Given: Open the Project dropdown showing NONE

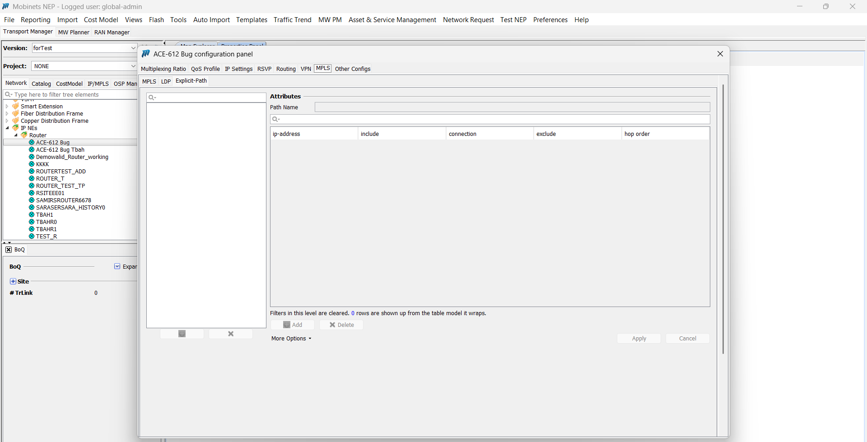Looking at the screenshot, I should pyautogui.click(x=133, y=66).
